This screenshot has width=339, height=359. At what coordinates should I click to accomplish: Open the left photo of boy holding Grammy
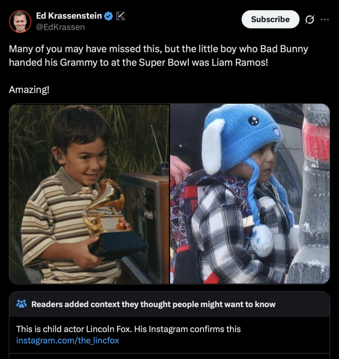tap(89, 194)
